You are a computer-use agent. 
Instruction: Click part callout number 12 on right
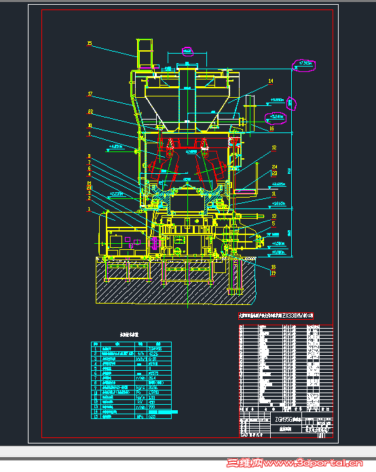click(x=274, y=147)
